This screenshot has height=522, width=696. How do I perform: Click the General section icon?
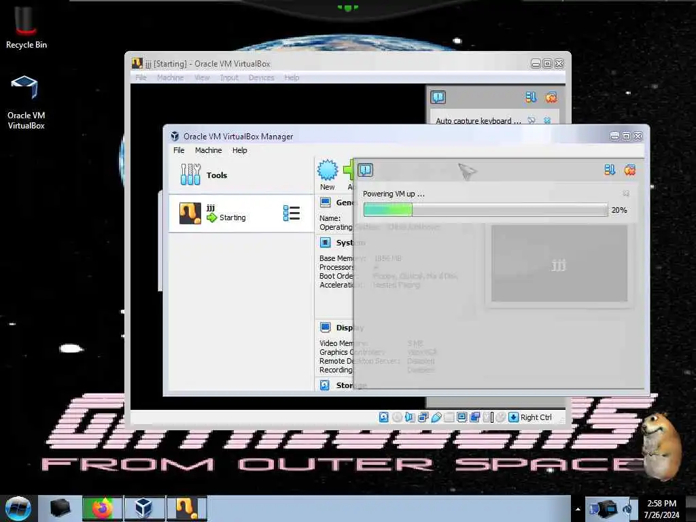pos(326,203)
